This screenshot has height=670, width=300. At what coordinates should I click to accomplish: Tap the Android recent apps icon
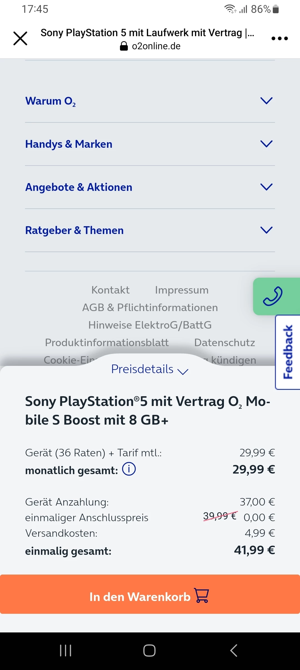coord(66,651)
